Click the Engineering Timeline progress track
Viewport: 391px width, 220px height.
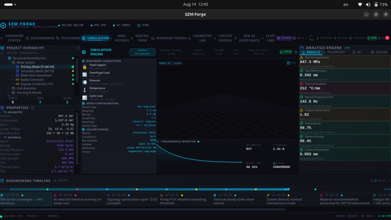click(148, 189)
